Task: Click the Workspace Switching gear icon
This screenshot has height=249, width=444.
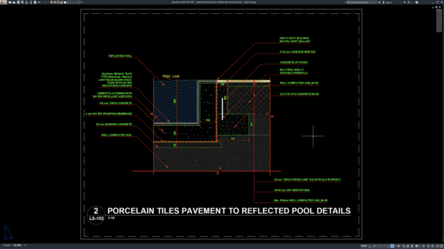Action: (416, 246)
